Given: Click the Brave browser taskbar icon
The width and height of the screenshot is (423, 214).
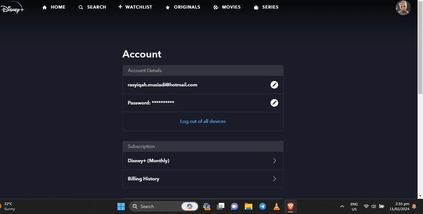Looking at the screenshot, I should 291,206.
